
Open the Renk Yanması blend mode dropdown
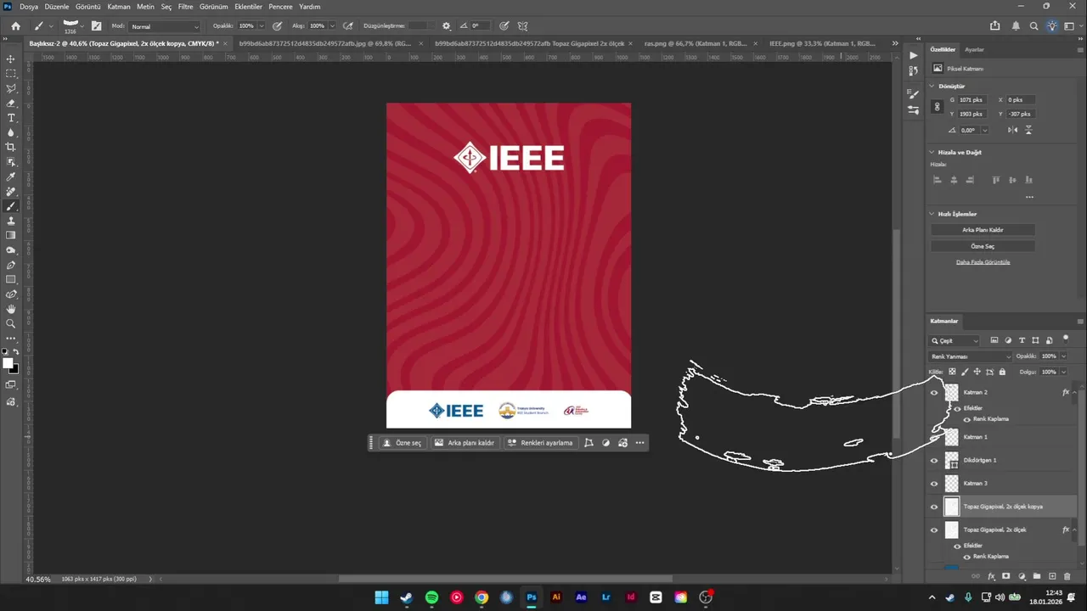coord(971,356)
